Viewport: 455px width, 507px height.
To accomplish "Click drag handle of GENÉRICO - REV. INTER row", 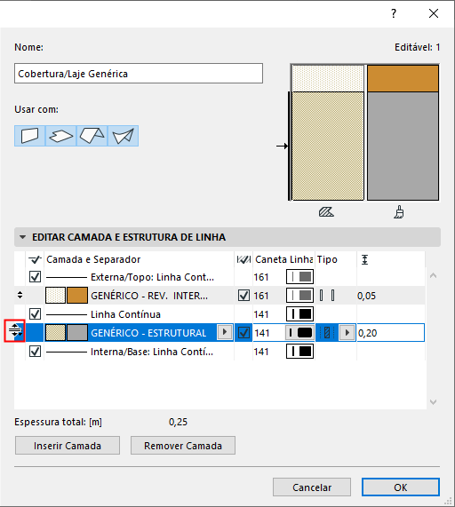I will 20,295.
